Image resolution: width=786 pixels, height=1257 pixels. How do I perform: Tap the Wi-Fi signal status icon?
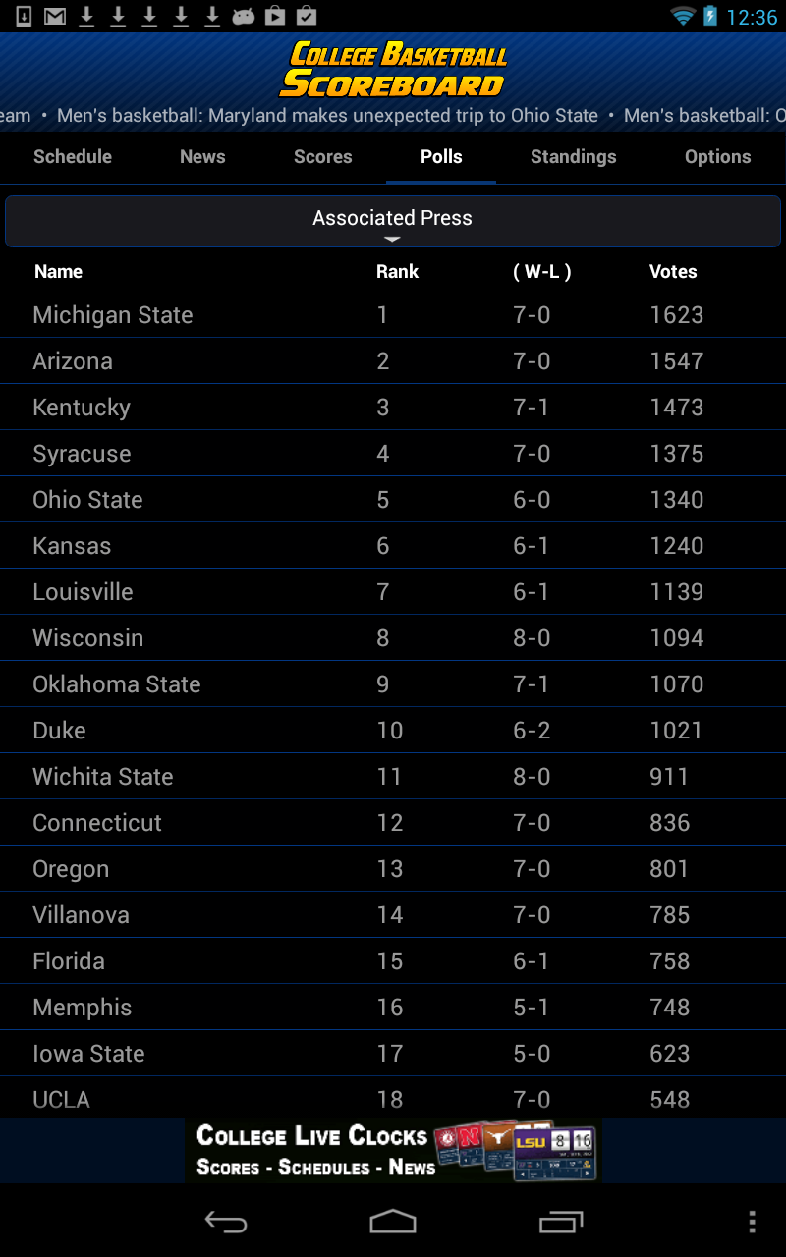click(682, 16)
